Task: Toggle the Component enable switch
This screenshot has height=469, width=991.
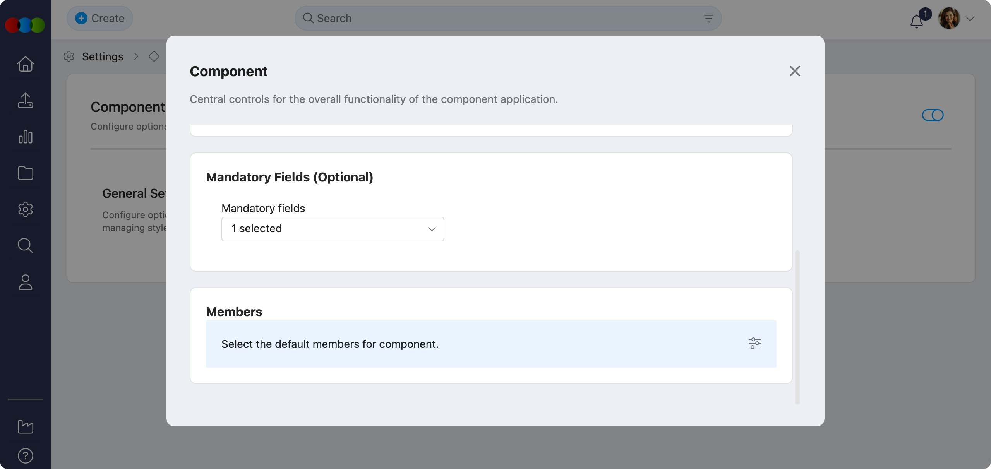Action: pyautogui.click(x=933, y=115)
